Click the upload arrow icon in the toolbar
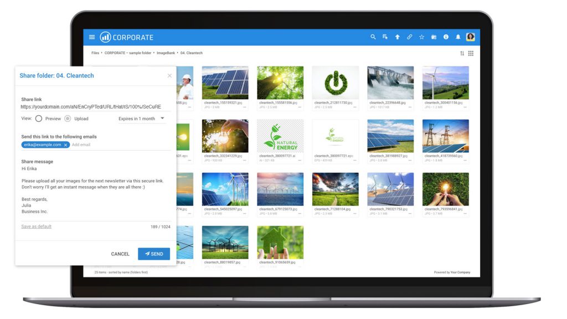This screenshot has width=567, height=319. (398, 37)
